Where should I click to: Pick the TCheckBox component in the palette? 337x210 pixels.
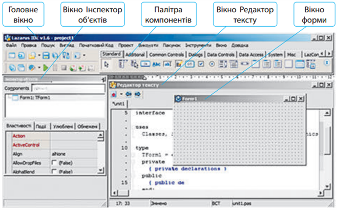(x=200, y=64)
